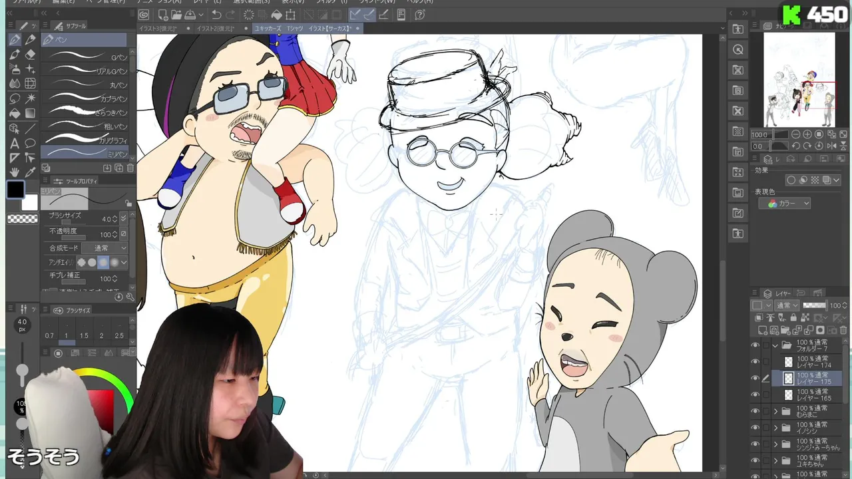Select the Auto select magic wand tool
The height and width of the screenshot is (479, 852).
tap(30, 98)
